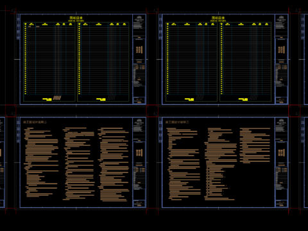Click the company logo in the top-left sheet's title block
This screenshot has width=308, height=231.
(x=139, y=19)
